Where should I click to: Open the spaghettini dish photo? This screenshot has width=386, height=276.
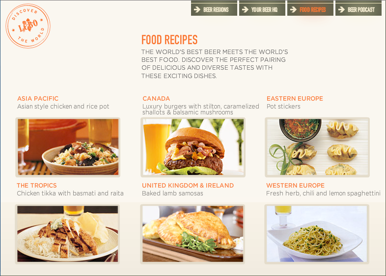(x=317, y=234)
